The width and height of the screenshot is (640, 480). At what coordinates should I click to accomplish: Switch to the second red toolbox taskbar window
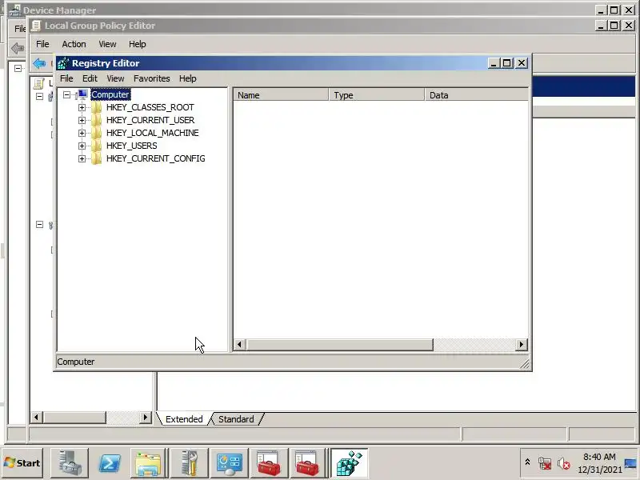click(307, 463)
